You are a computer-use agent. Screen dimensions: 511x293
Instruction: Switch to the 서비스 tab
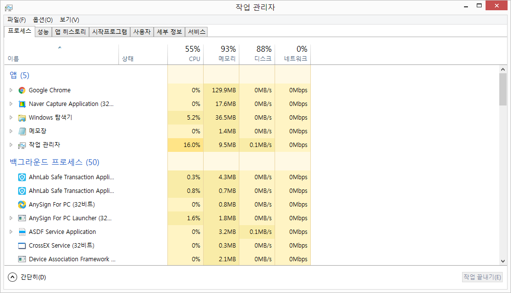pyautogui.click(x=196, y=32)
